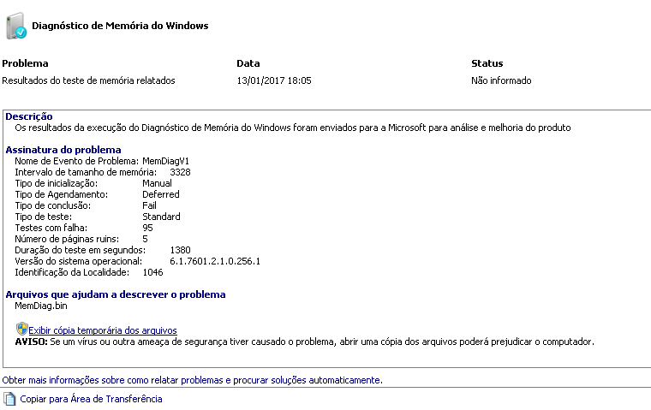Select Copiar para Área de Transferência
Viewport: 651px width, 410px height.
(x=91, y=399)
